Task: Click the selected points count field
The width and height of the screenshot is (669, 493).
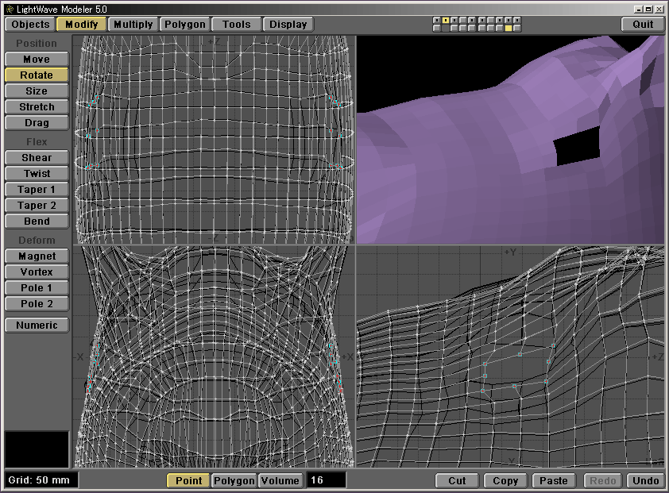Action: [x=326, y=480]
